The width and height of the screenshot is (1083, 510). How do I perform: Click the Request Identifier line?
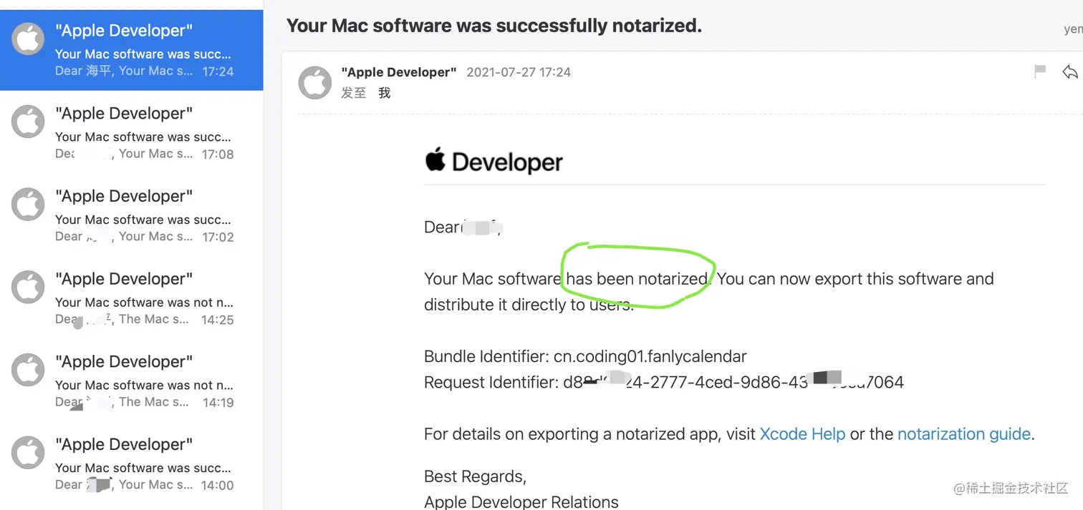pos(664,382)
